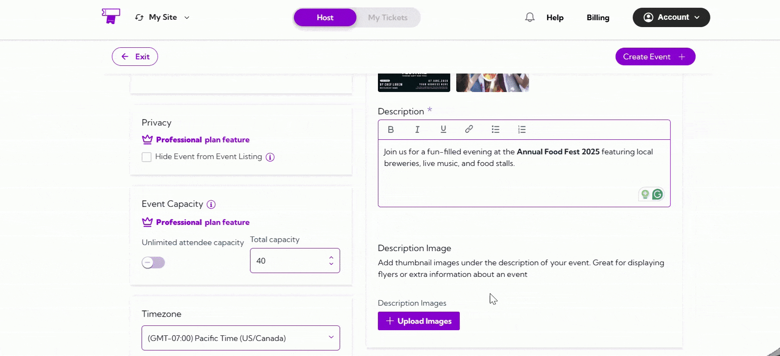Switch to the Host tab
Viewport: 780px width, 356px height.
[325, 18]
